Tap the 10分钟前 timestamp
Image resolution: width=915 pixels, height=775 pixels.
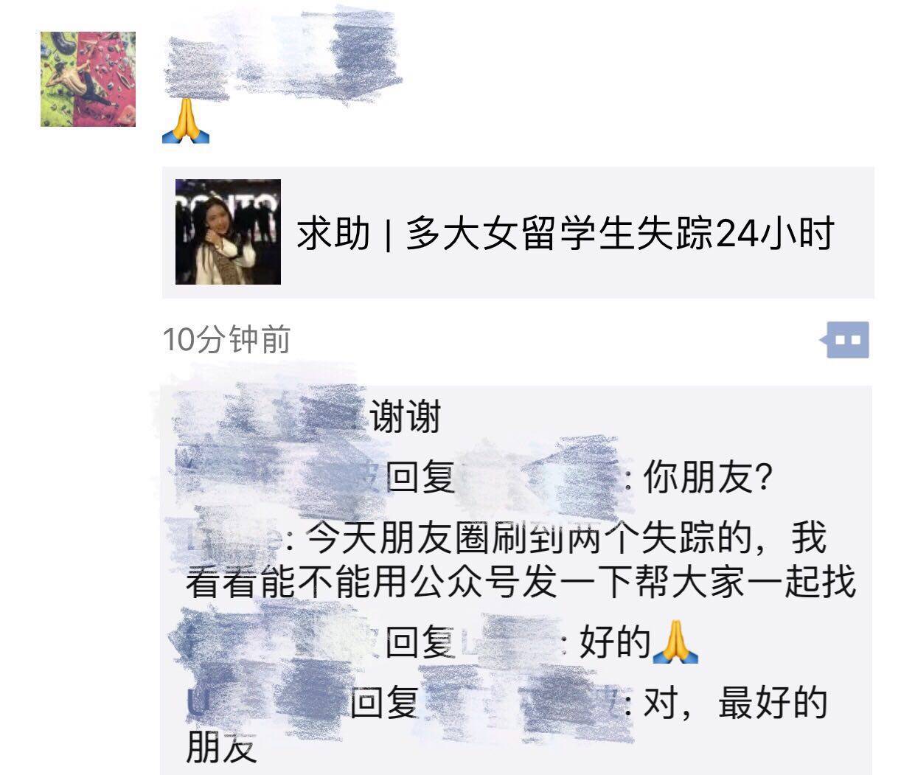227,340
